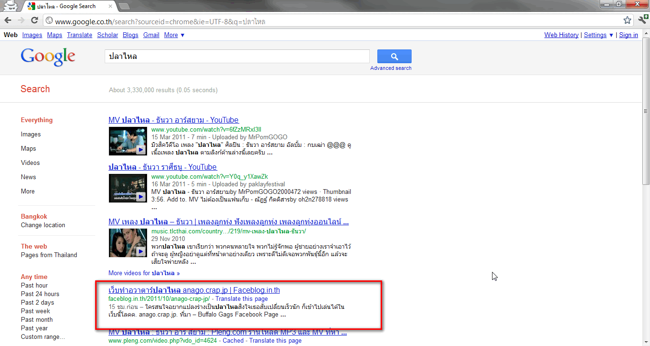Screen dimensions: 650x346
Task: Click the About 3,330,000 results text
Action: pyautogui.click(x=163, y=90)
